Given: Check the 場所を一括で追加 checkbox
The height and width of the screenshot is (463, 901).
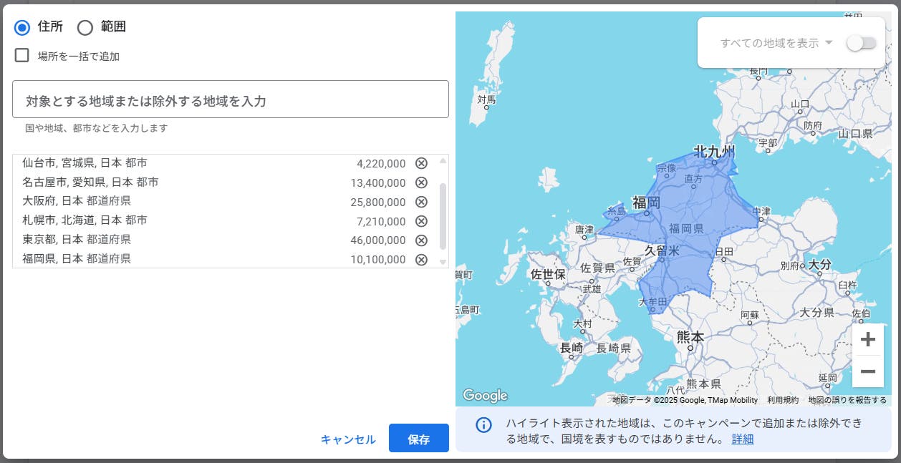Looking at the screenshot, I should 22,55.
